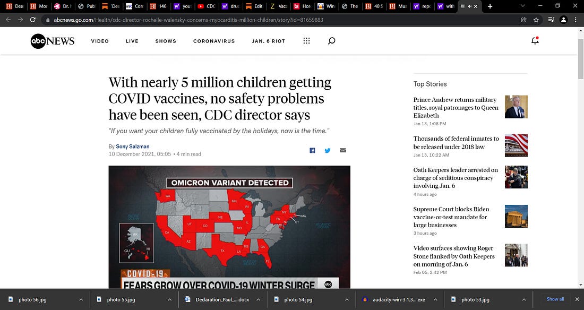The width and height of the screenshot is (584, 310).
Task: Open a new browser tab
Action: [x=489, y=6]
